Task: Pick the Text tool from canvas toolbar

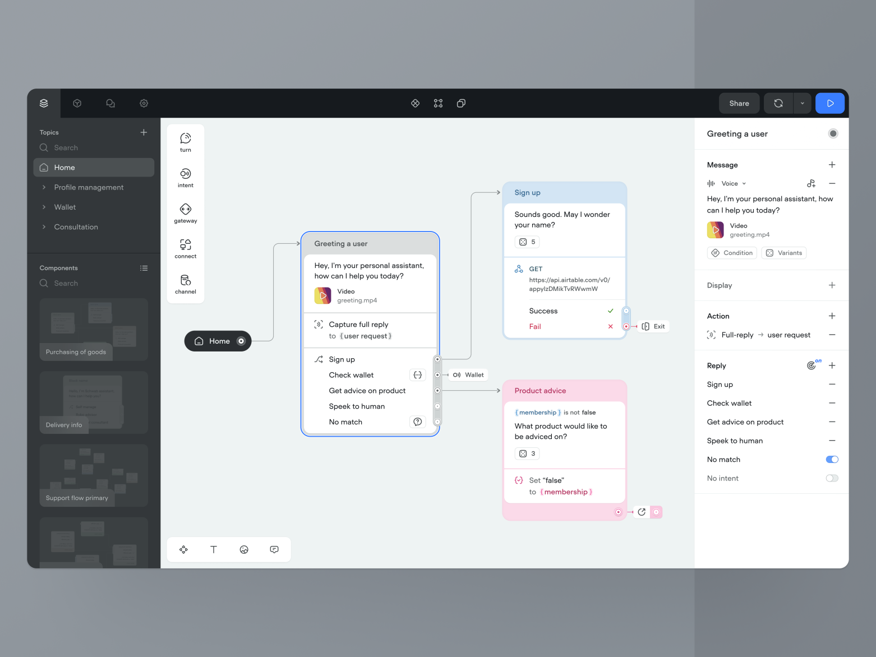Action: coord(214,549)
